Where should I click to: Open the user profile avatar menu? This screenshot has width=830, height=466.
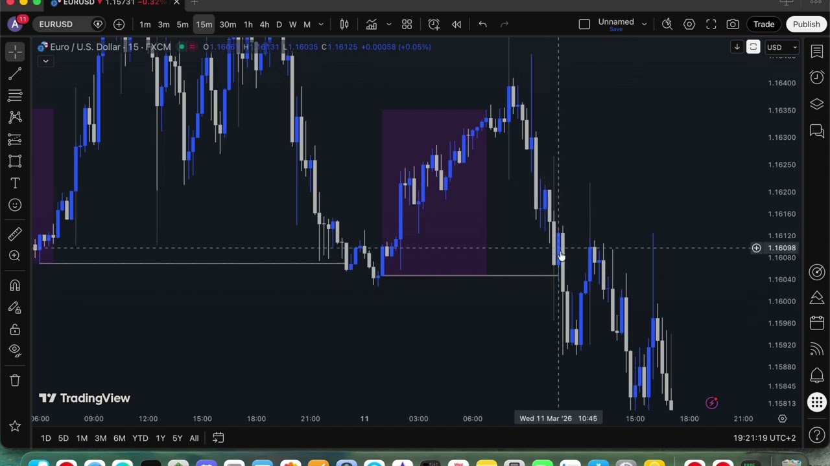click(x=16, y=24)
